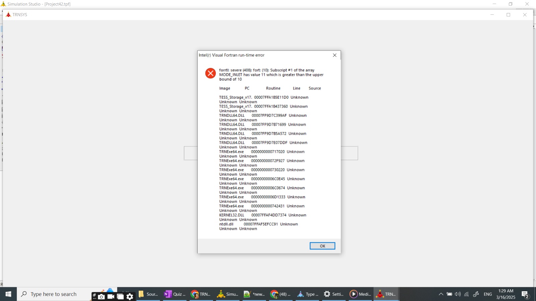Screen dimensions: 536x301
Task: Switch to Chrome 'TRN...' taskbar window
Action: (x=201, y=294)
